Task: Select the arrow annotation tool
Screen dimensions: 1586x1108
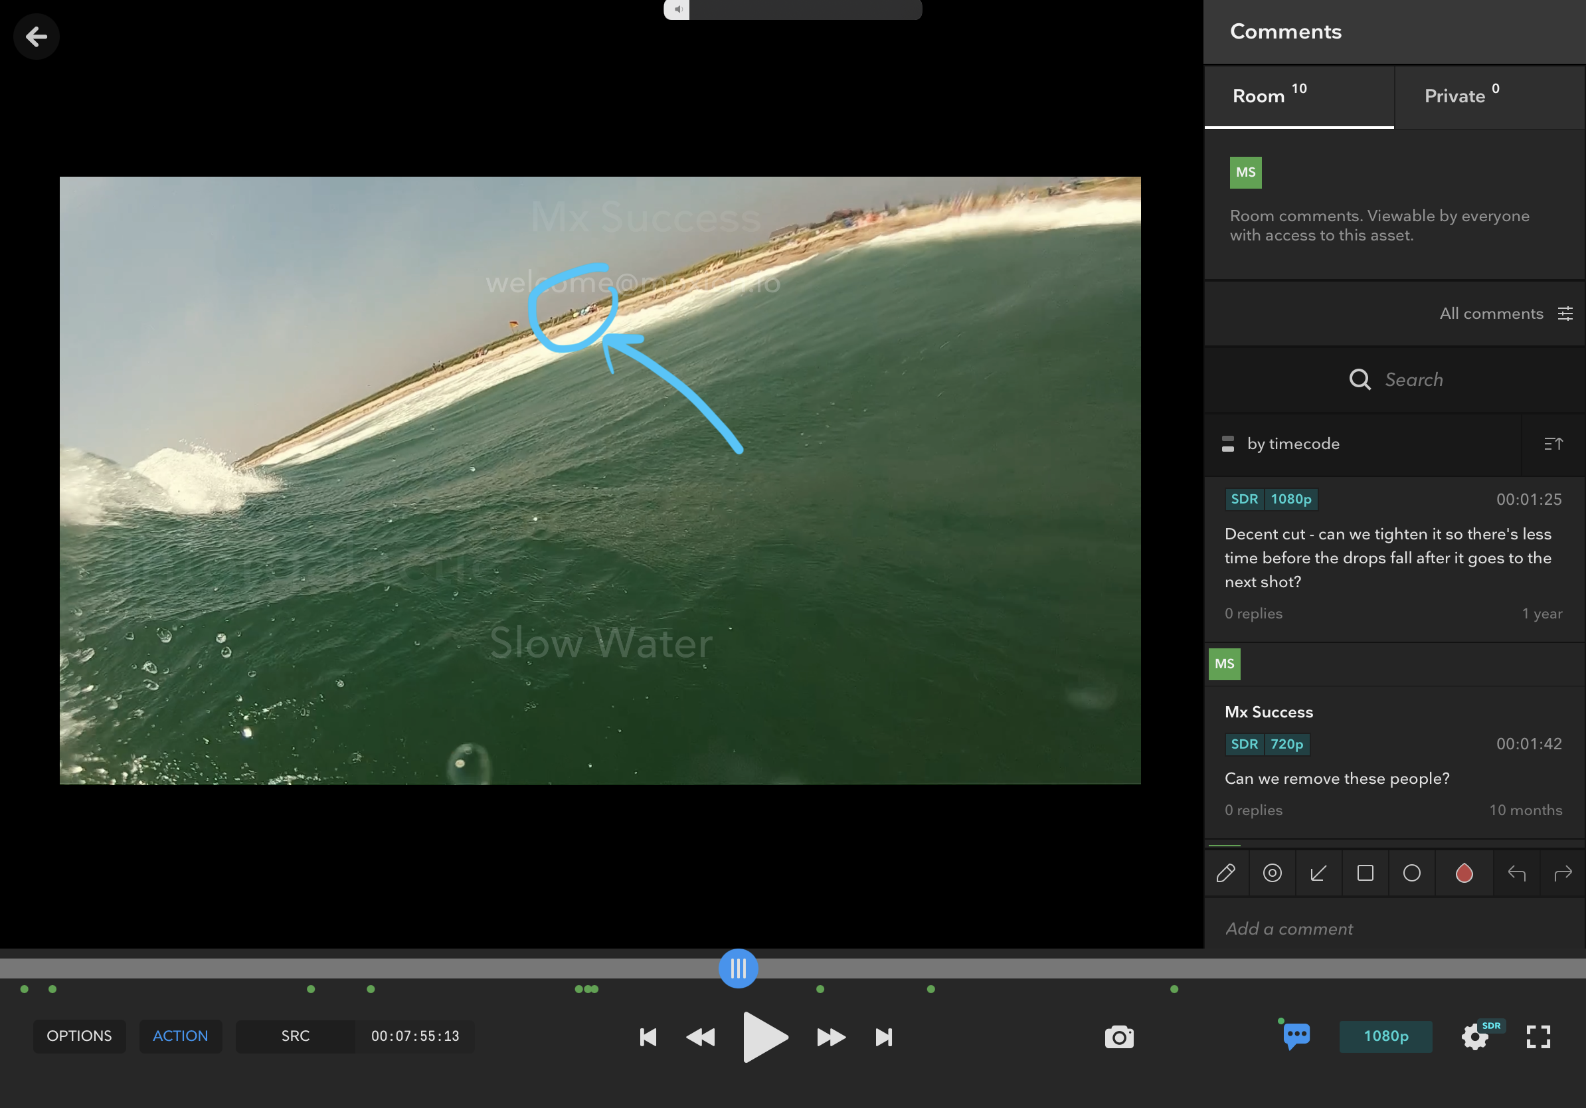Action: (x=1318, y=873)
